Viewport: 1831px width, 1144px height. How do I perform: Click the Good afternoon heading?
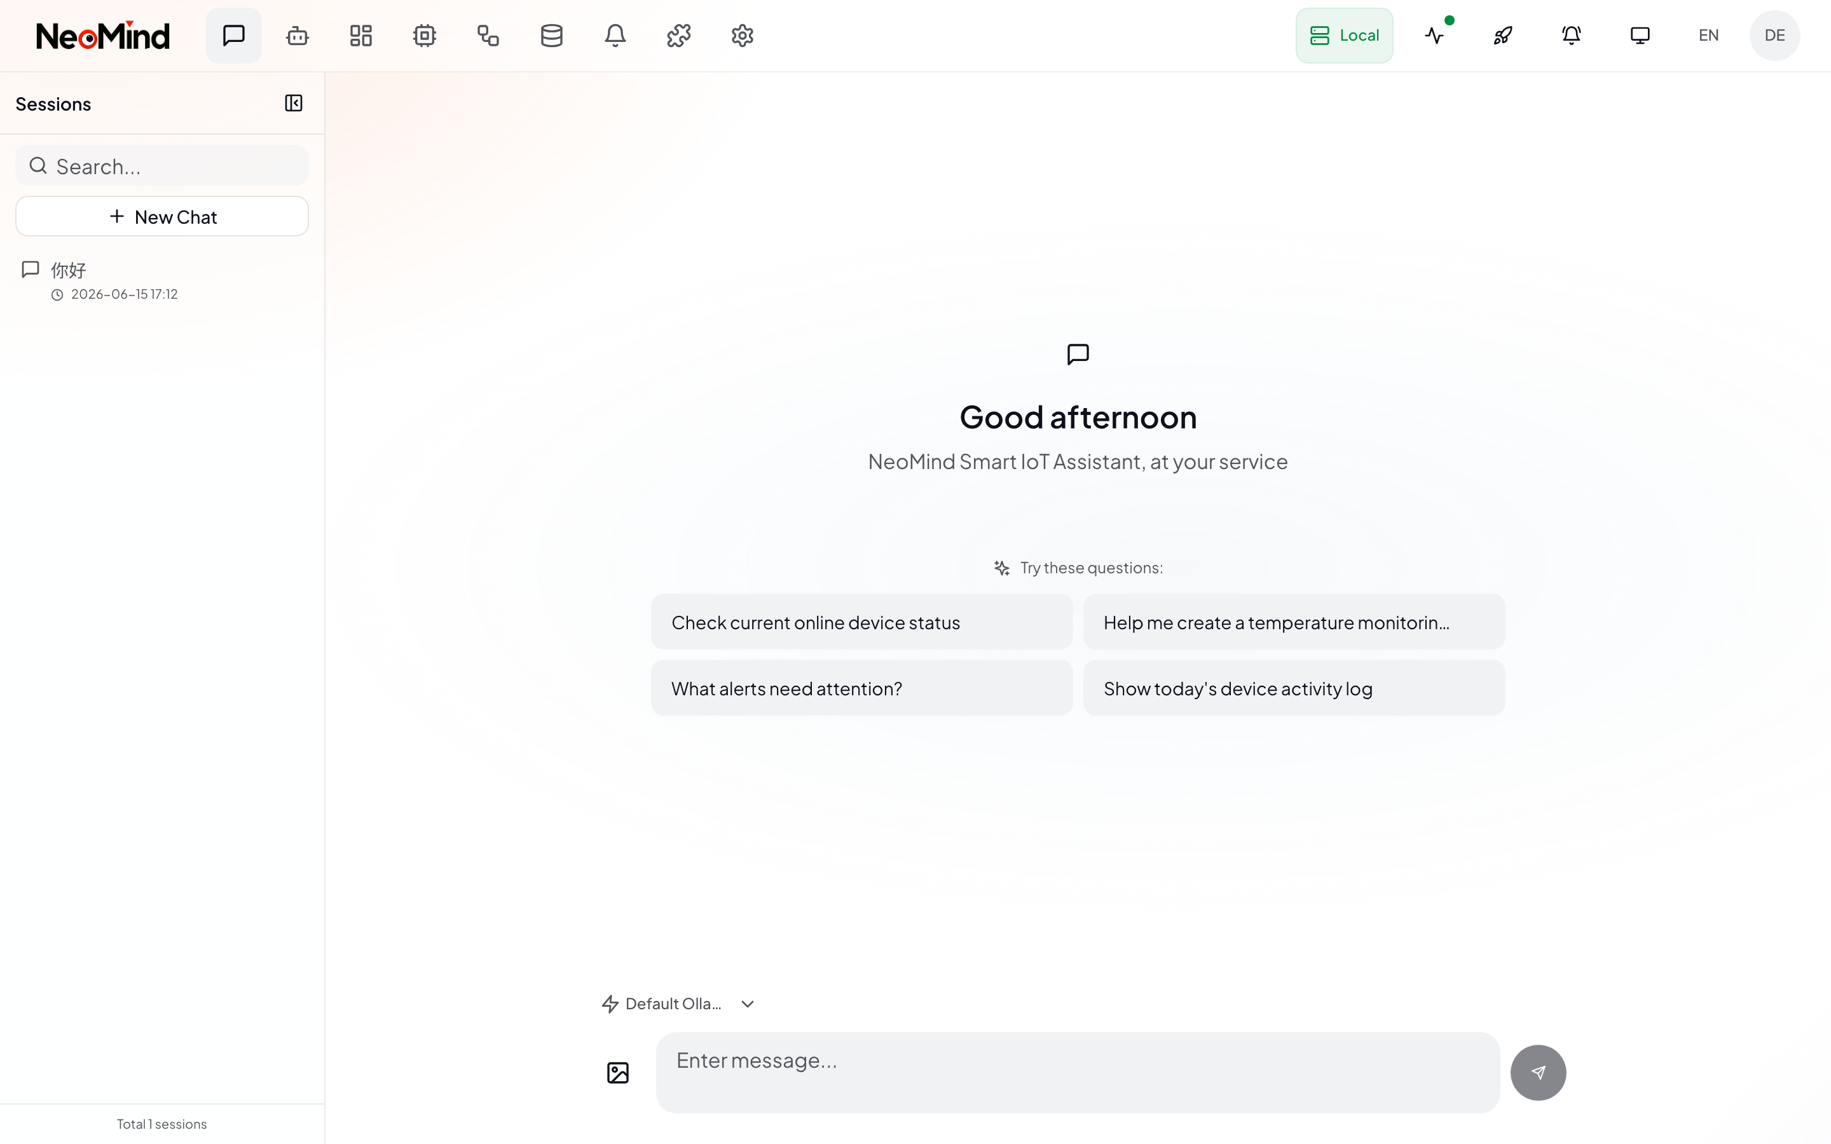pyautogui.click(x=1078, y=417)
